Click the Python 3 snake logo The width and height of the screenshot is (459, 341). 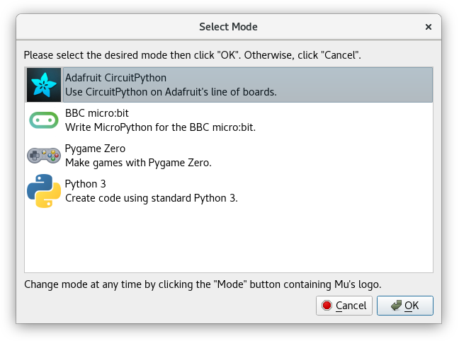pos(44,191)
